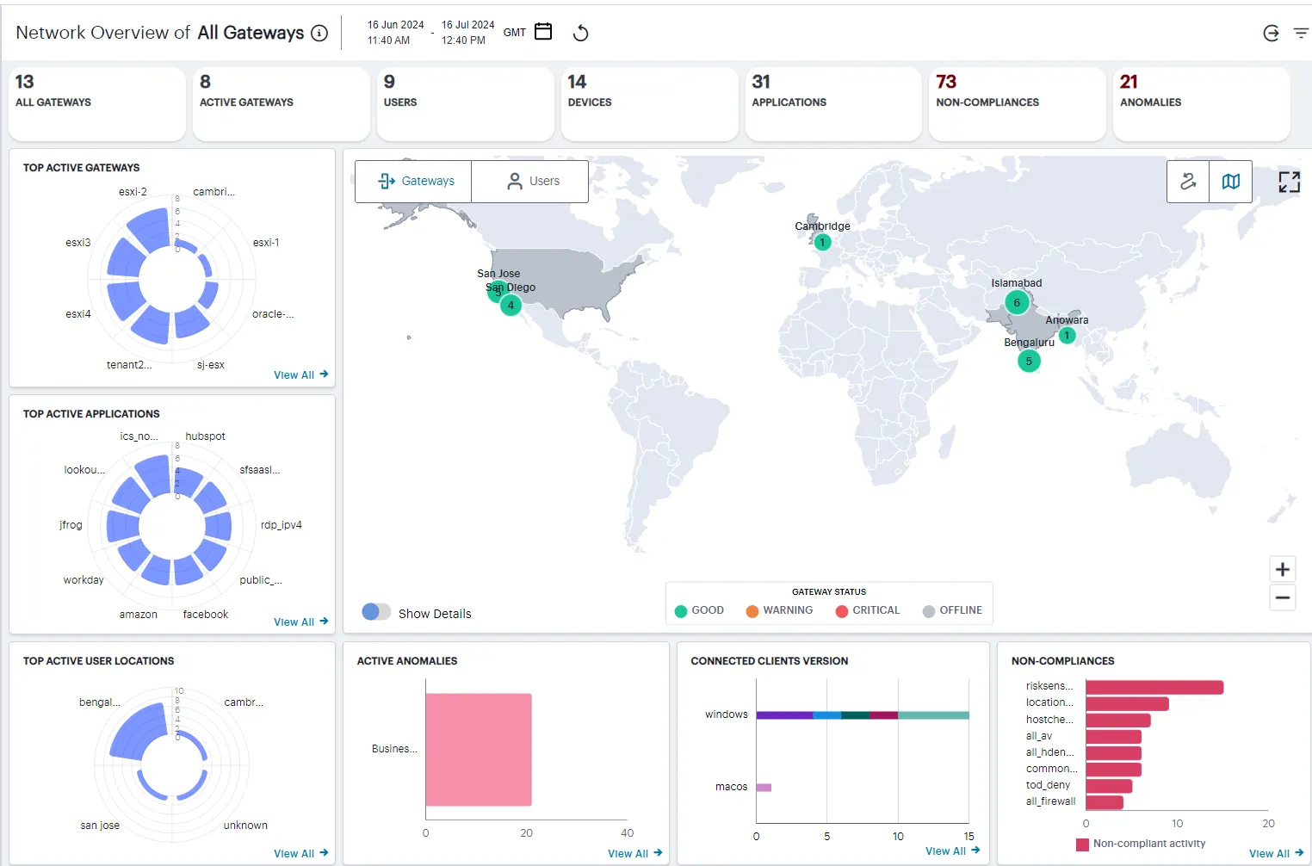View All in Top Active Applications
Viewport: 1312px width, 866px height.
pyautogui.click(x=301, y=622)
